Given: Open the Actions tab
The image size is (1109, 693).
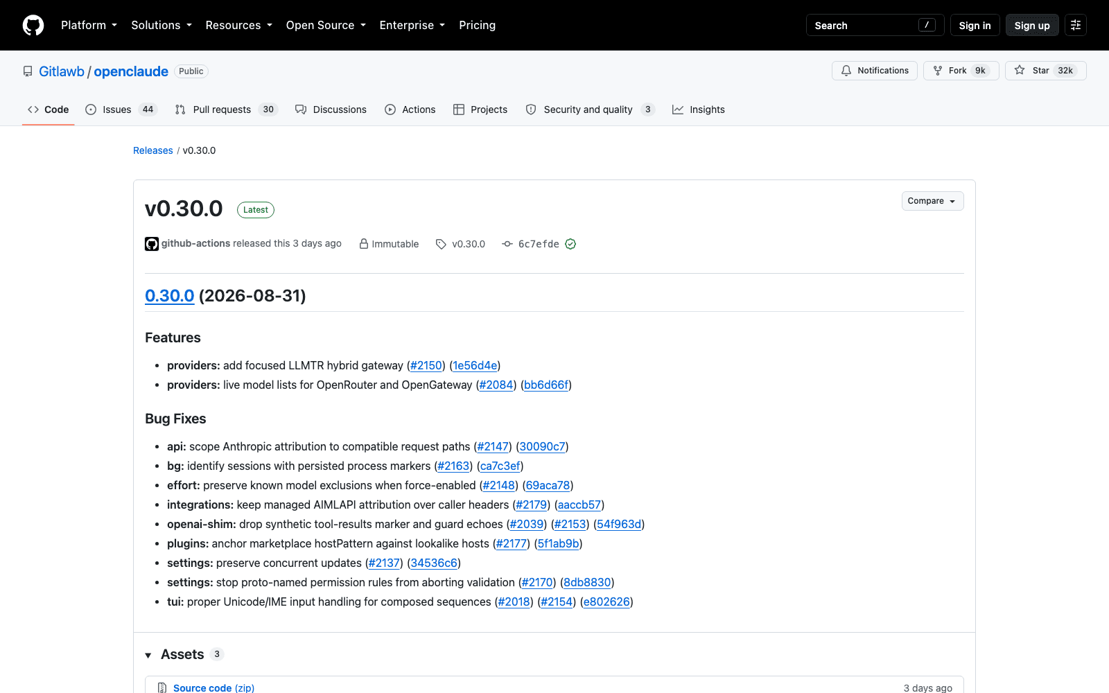Looking at the screenshot, I should (x=410, y=109).
